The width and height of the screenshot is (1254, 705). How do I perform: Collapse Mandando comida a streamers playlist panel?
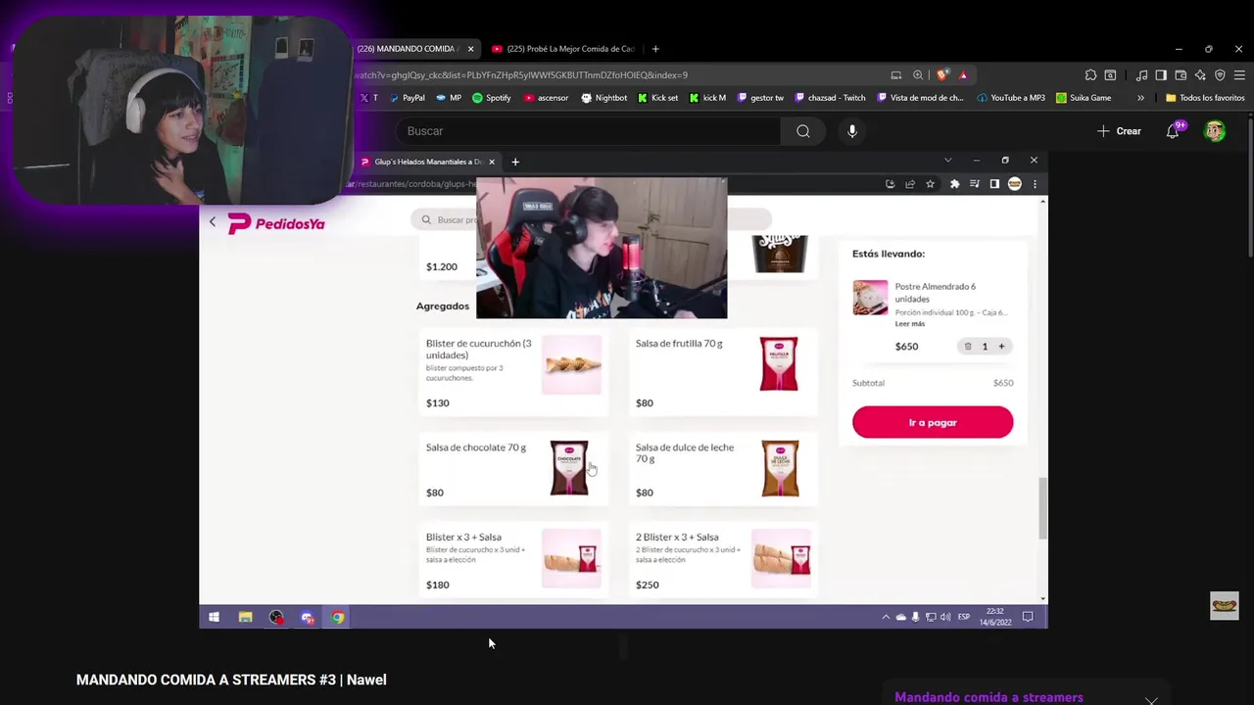click(1151, 699)
